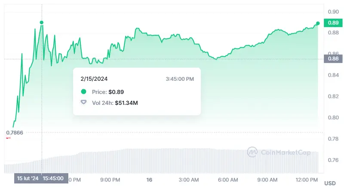Click the green Price dot in the tooltip
The width and height of the screenshot is (344, 190).
point(83,92)
